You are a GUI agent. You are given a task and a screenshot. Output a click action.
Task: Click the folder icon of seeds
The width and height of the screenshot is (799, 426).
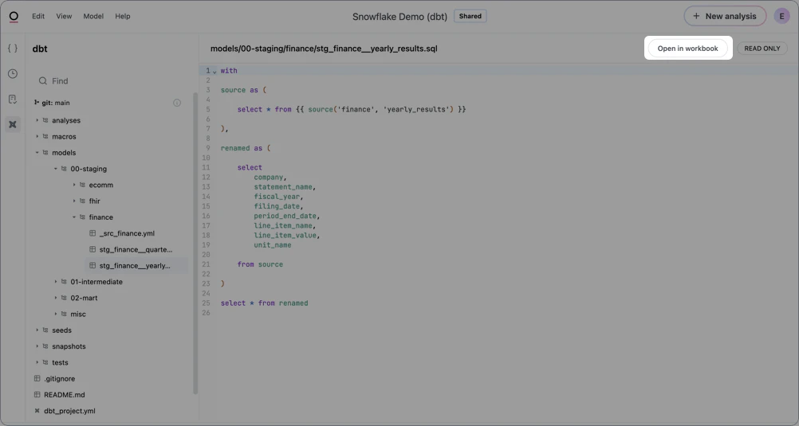(x=45, y=330)
